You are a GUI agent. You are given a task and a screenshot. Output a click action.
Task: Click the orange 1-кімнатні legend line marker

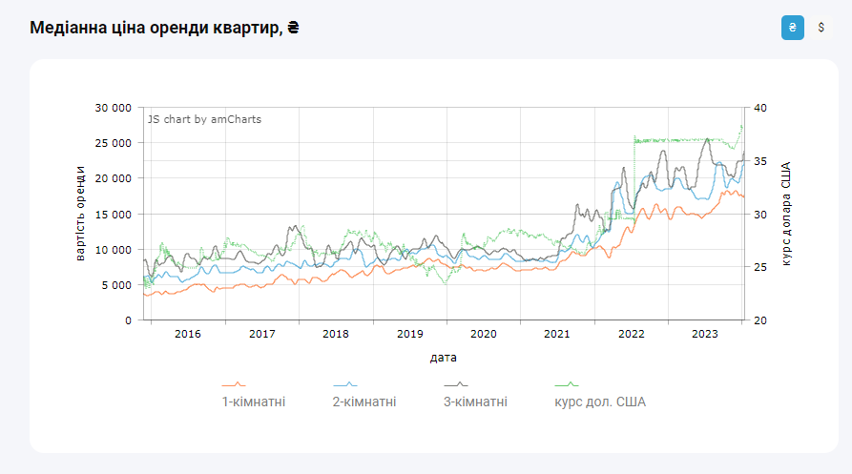click(x=234, y=385)
